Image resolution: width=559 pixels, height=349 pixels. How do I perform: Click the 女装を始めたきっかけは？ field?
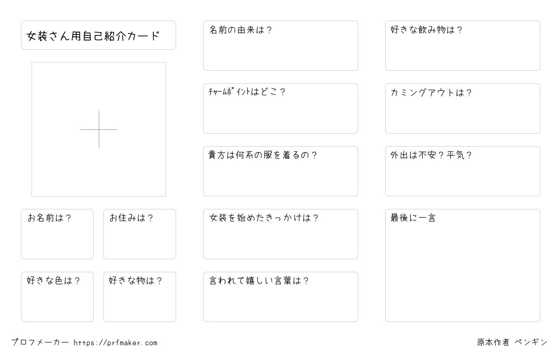pos(280,234)
